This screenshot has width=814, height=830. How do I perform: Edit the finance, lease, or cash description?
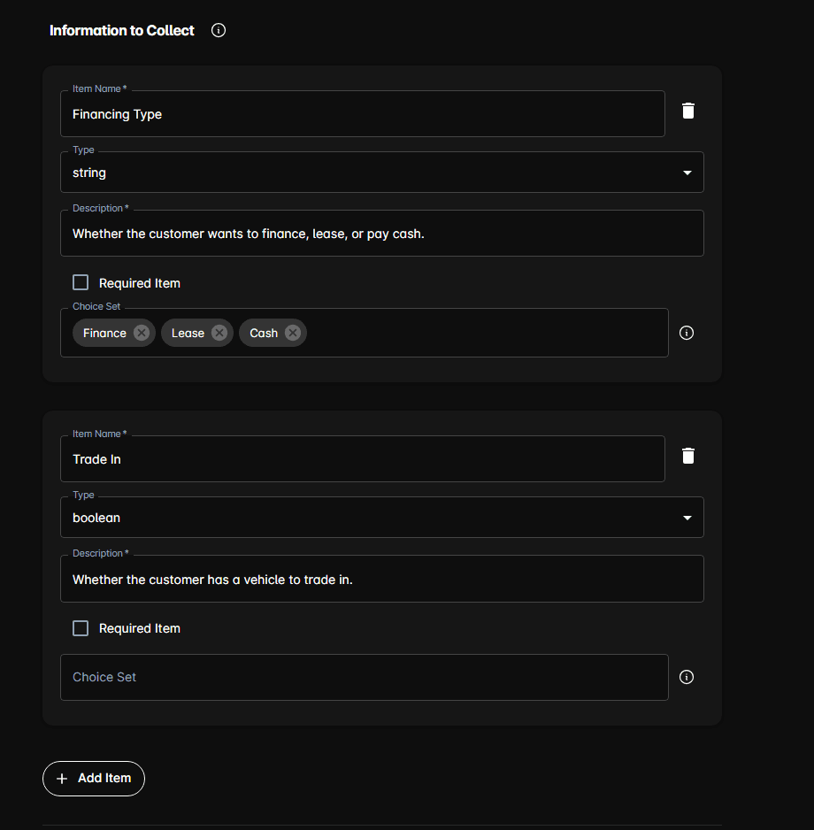(382, 234)
